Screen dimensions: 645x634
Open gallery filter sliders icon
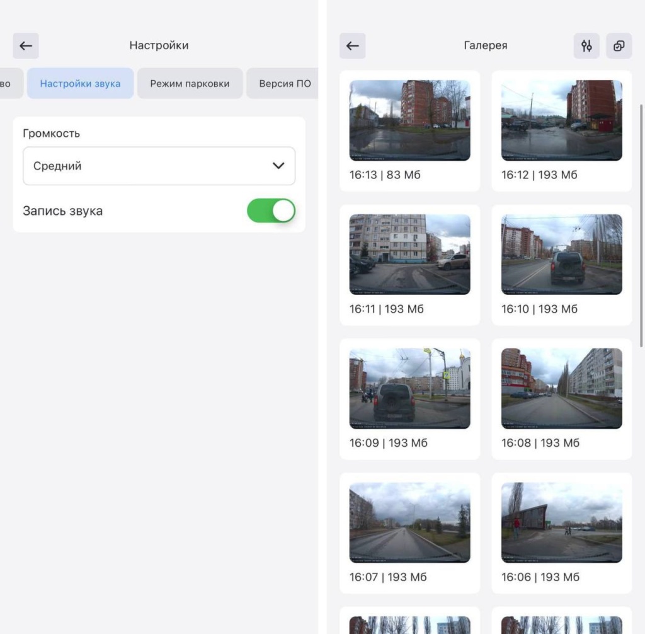(586, 46)
